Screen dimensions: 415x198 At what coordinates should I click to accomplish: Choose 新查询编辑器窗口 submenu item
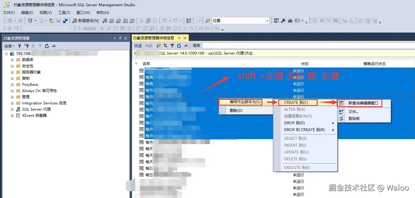click(364, 103)
